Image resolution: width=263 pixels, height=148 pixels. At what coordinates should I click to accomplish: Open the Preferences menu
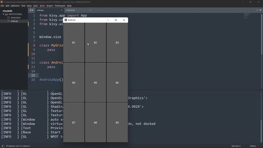60,6
